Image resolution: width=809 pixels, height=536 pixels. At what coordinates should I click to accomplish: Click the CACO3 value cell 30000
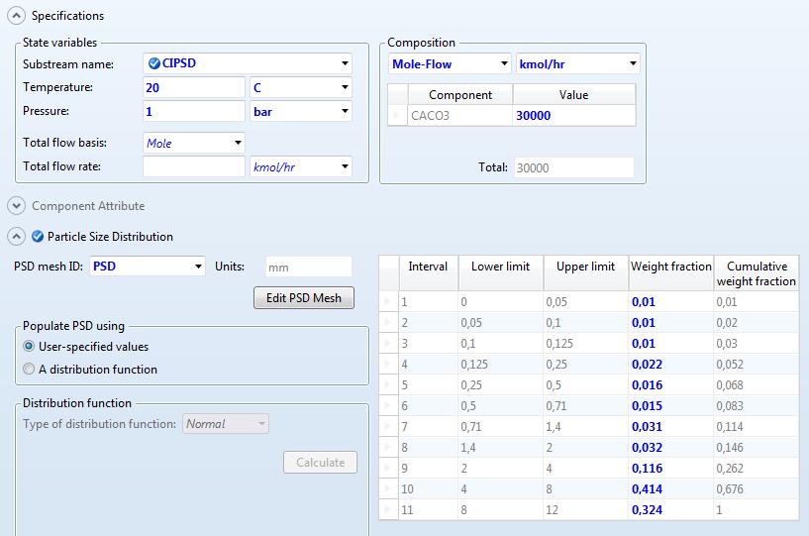click(x=574, y=115)
